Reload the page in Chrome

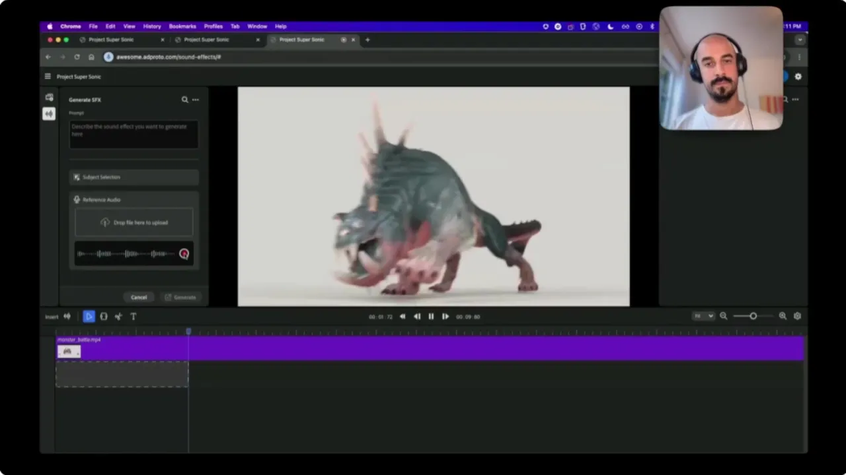click(77, 57)
